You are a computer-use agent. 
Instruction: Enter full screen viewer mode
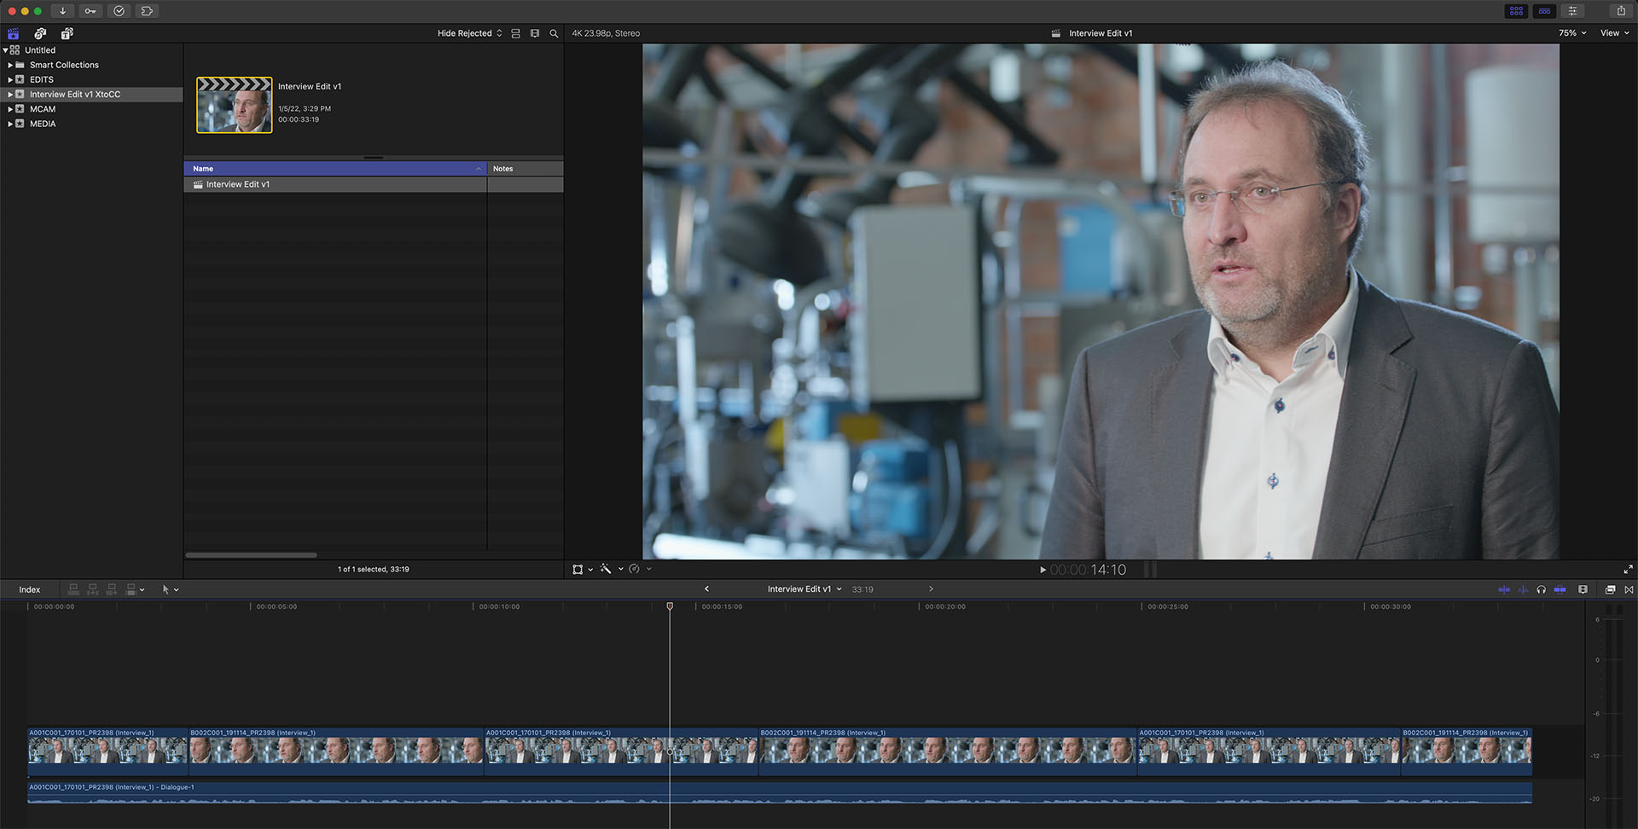1628,569
